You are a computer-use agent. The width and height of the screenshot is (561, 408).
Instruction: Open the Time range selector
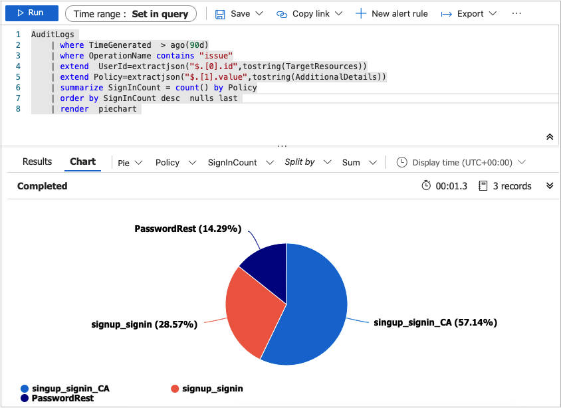[x=131, y=13]
